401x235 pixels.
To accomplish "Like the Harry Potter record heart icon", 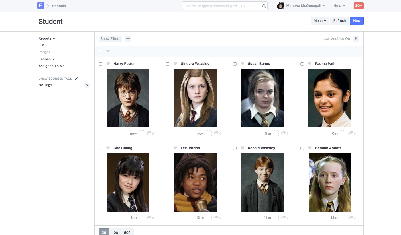I will pyautogui.click(x=108, y=64).
